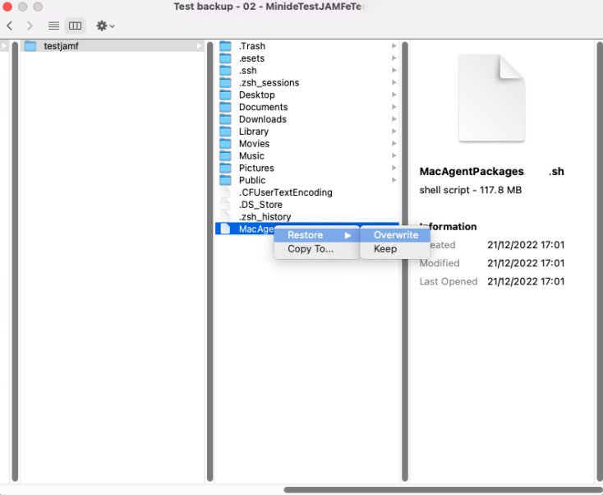Choose Overwrite in Restore submenu

pos(395,235)
